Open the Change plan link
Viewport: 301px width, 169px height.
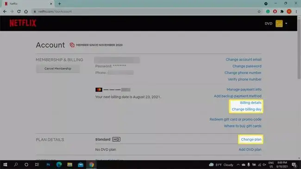tap(251, 139)
